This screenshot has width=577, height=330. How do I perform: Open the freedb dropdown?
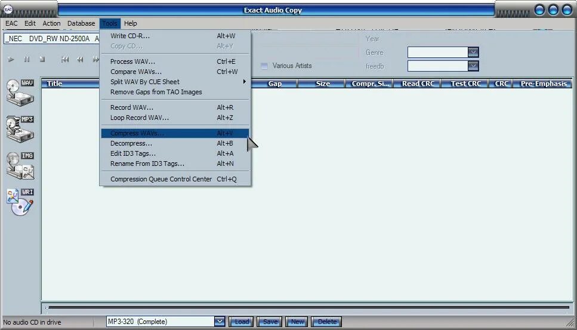click(473, 66)
